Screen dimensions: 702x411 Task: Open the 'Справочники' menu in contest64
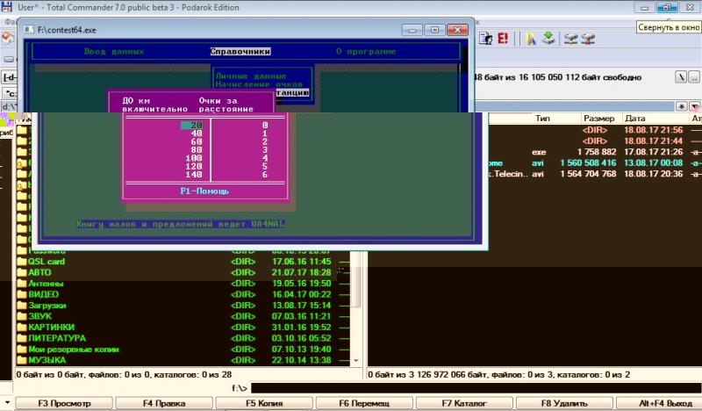click(x=240, y=52)
